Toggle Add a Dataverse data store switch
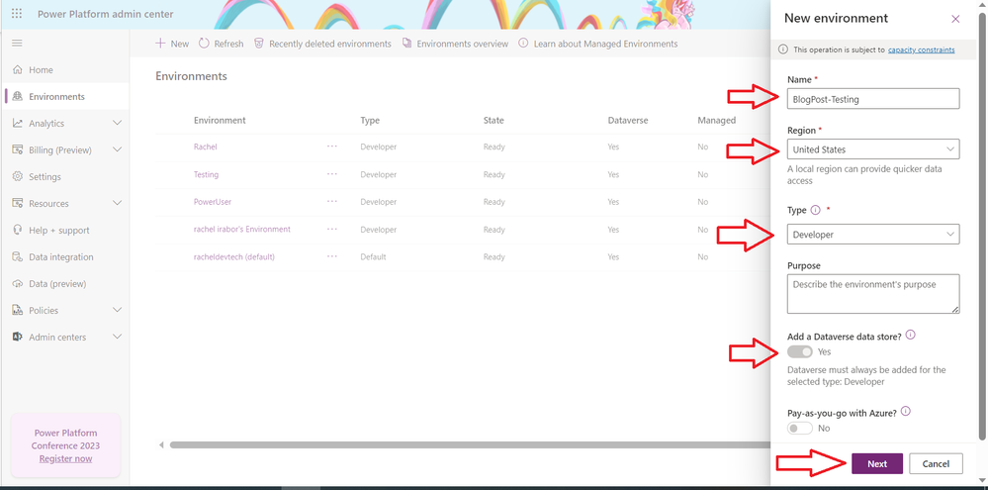This screenshot has width=988, height=490. [800, 351]
